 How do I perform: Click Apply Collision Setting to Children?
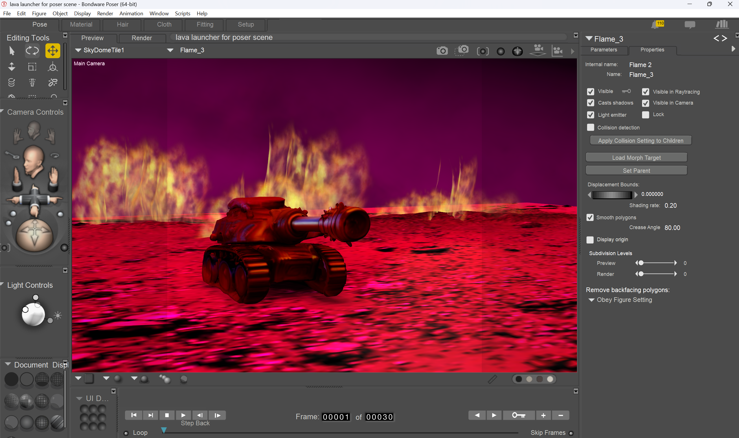pos(641,140)
